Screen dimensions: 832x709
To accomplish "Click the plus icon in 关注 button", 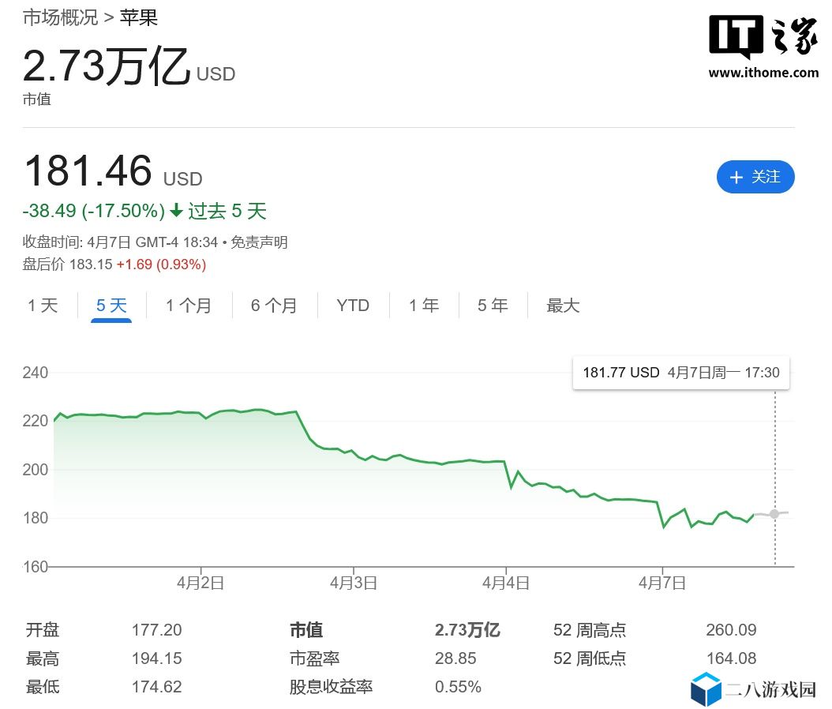I will (x=736, y=178).
